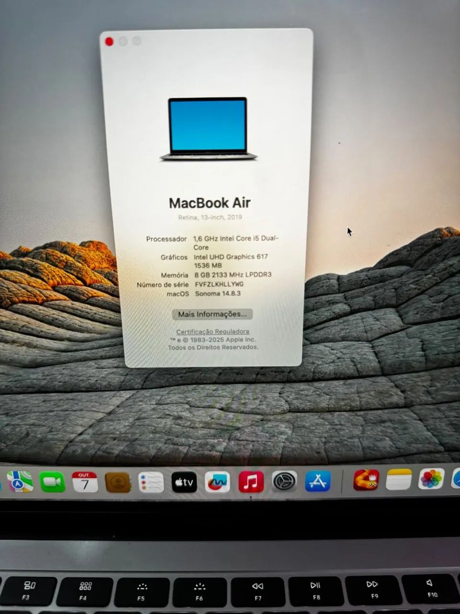This screenshot has width=460, height=614.
Task: Click the Sonoma 14.8.3 version text
Action: click(218, 294)
